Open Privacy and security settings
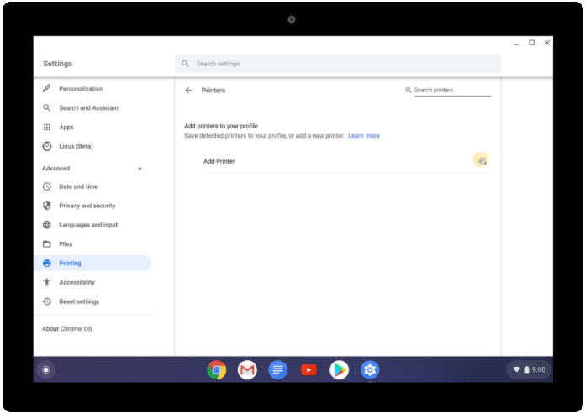585x413 pixels. click(87, 206)
